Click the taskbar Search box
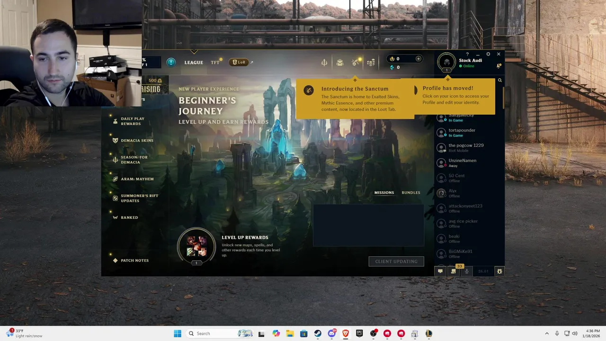This screenshot has height=341, width=606. (x=220, y=333)
